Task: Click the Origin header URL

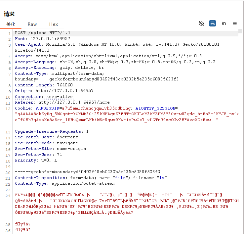Action: [64, 91]
